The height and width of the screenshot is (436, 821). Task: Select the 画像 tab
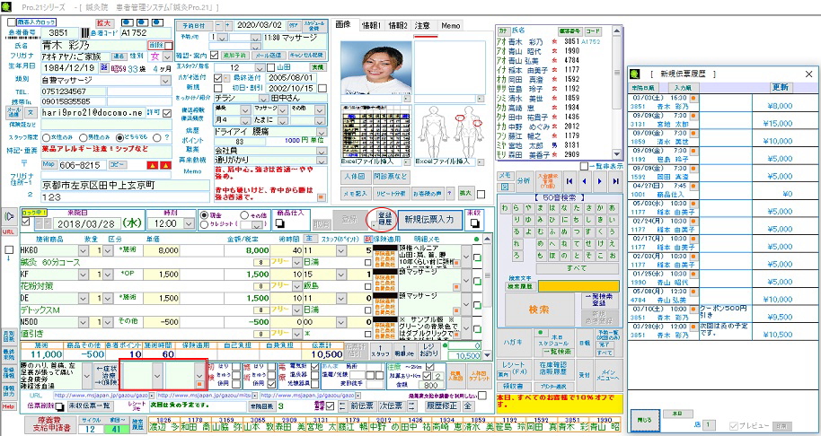pos(344,24)
